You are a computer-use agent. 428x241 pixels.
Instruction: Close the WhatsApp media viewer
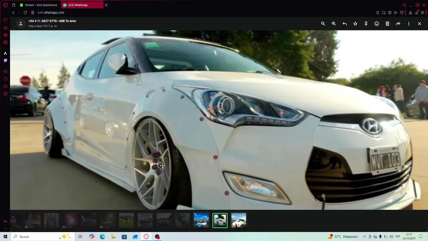click(x=419, y=24)
